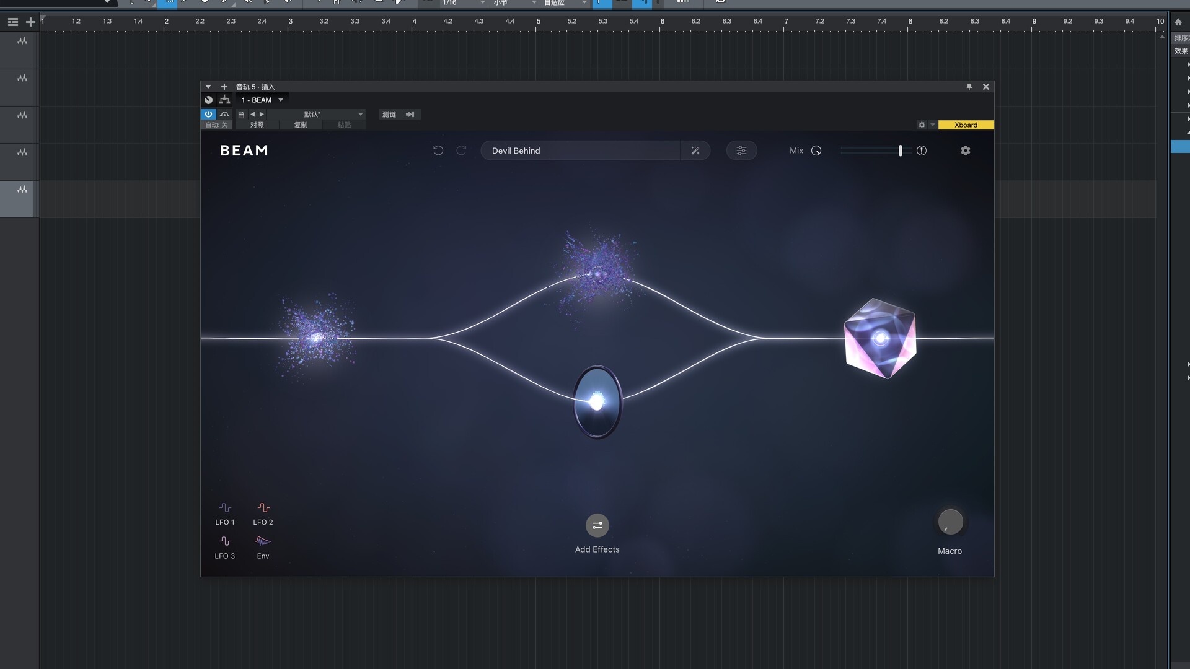Open the BEAM filter sliders panel
The height and width of the screenshot is (669, 1190).
point(741,151)
